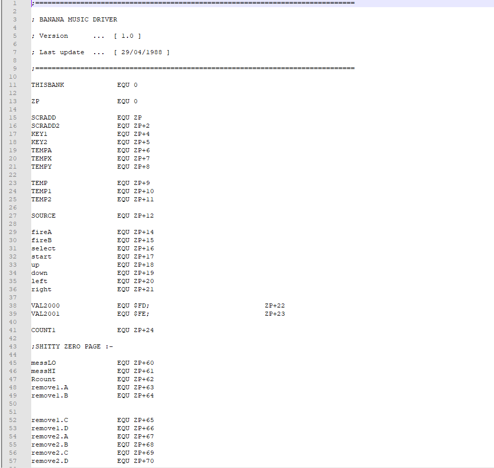Image resolution: width=494 pixels, height=468 pixels.
Task: Click the 'EQU ZP+24' value
Action: click(136, 330)
